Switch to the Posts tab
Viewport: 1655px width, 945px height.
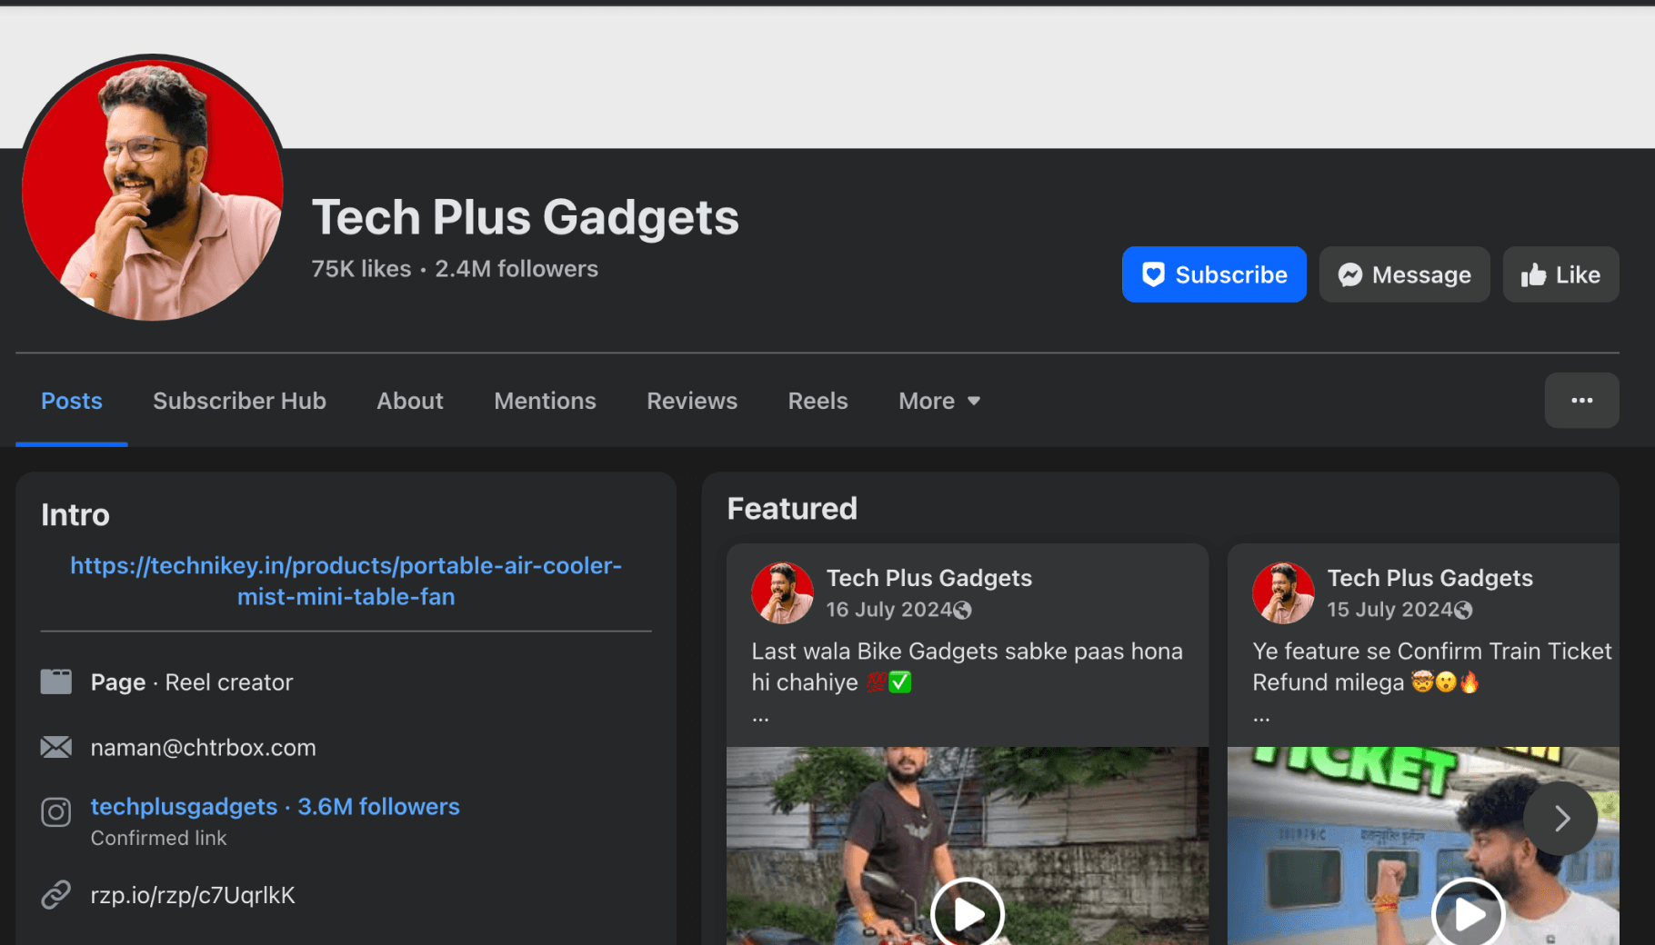[x=72, y=401]
